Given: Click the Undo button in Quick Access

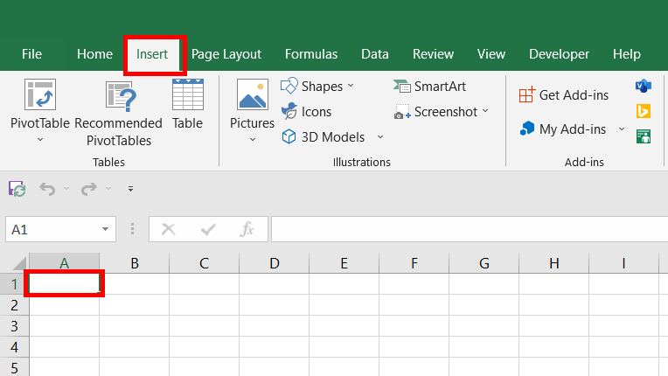Looking at the screenshot, I should [x=47, y=188].
